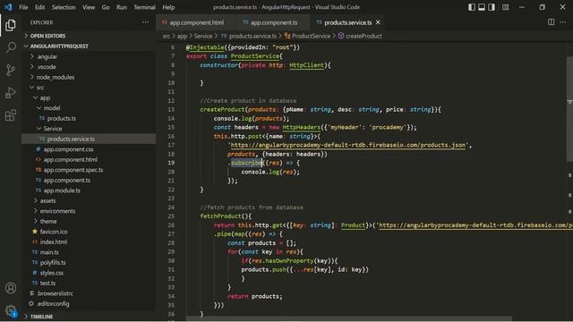The height and width of the screenshot is (322, 573).
Task: Expand the assets folder
Action: (89, 200)
